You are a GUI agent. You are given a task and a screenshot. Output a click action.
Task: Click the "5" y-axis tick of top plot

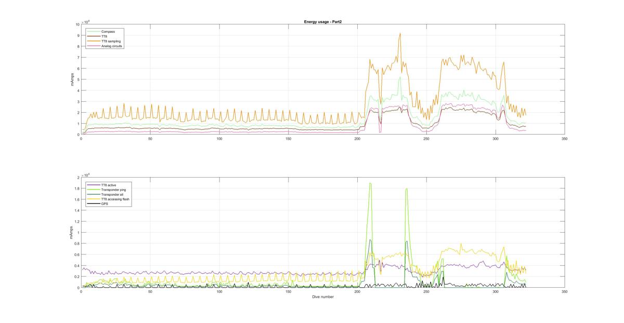click(x=79, y=79)
